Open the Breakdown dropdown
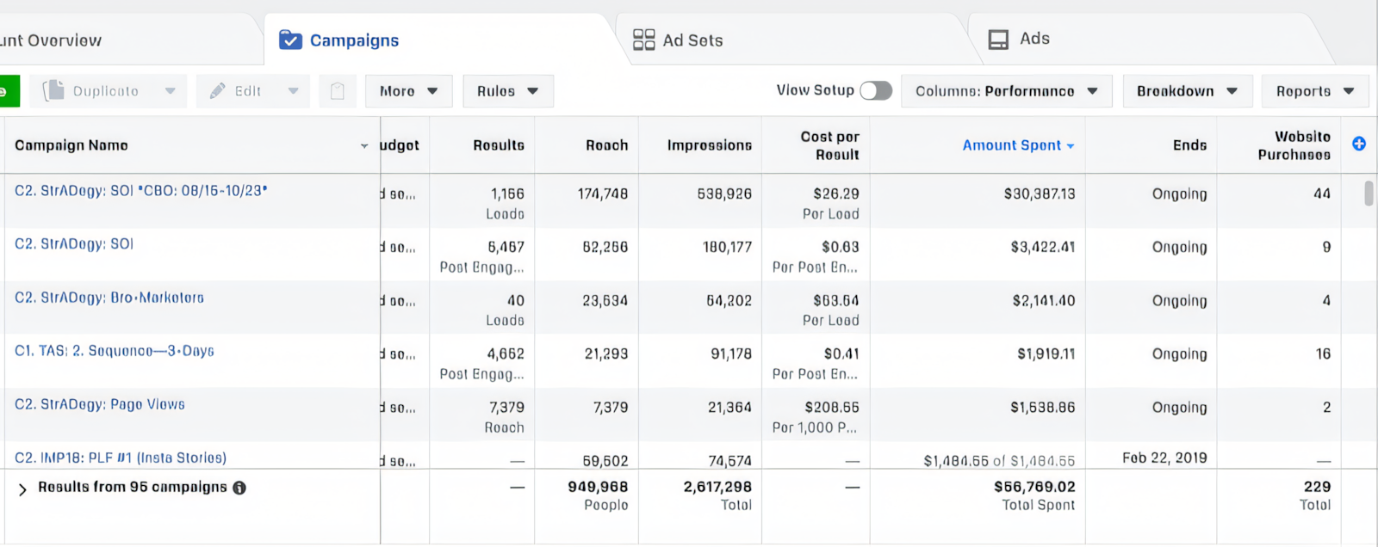The height and width of the screenshot is (547, 1378). (x=1186, y=91)
